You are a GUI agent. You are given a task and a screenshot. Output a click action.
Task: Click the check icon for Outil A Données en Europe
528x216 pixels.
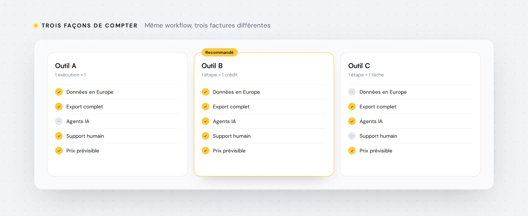click(59, 92)
